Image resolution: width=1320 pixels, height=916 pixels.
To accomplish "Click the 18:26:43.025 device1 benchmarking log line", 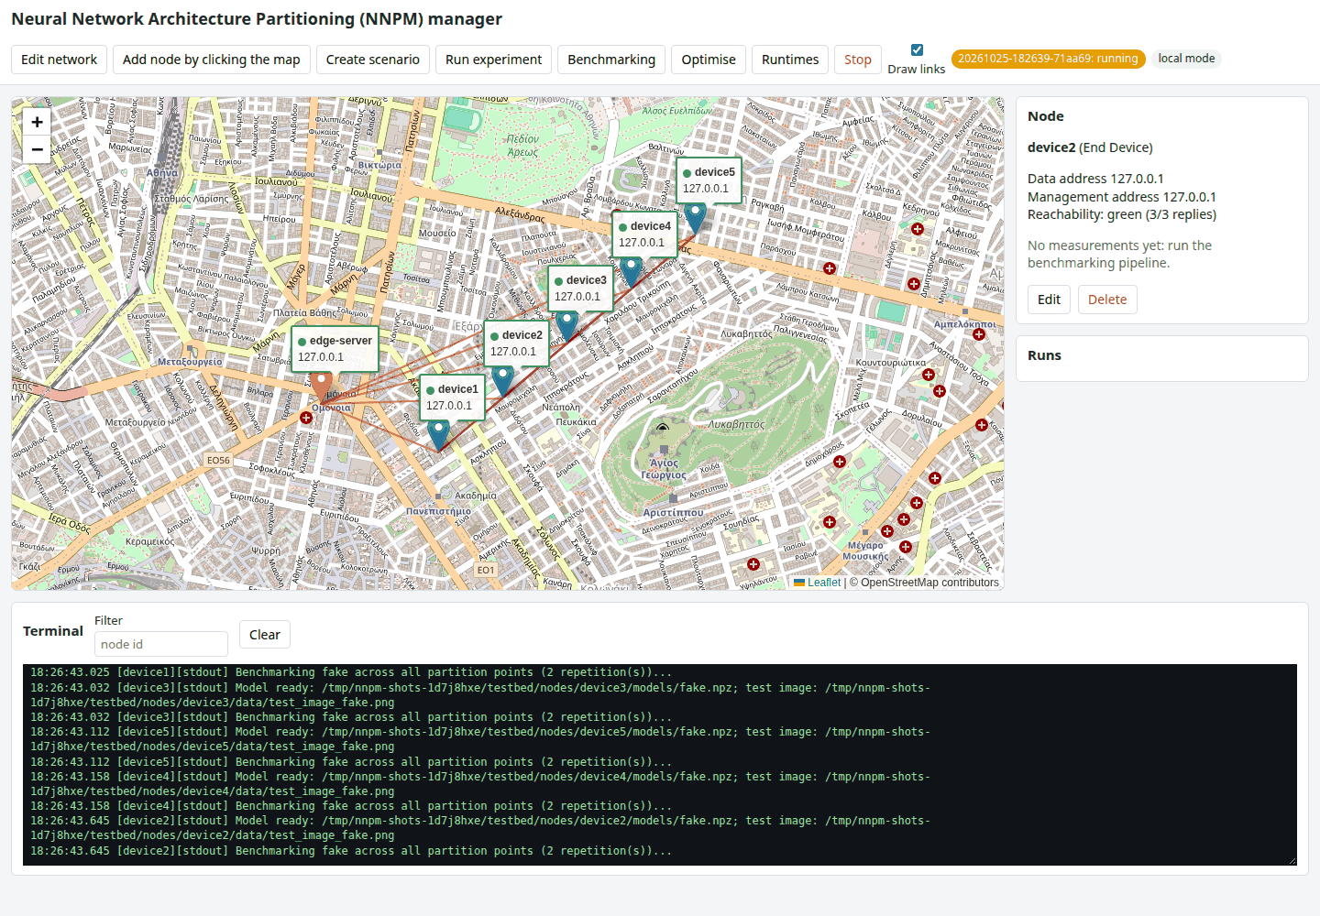I will [351, 672].
